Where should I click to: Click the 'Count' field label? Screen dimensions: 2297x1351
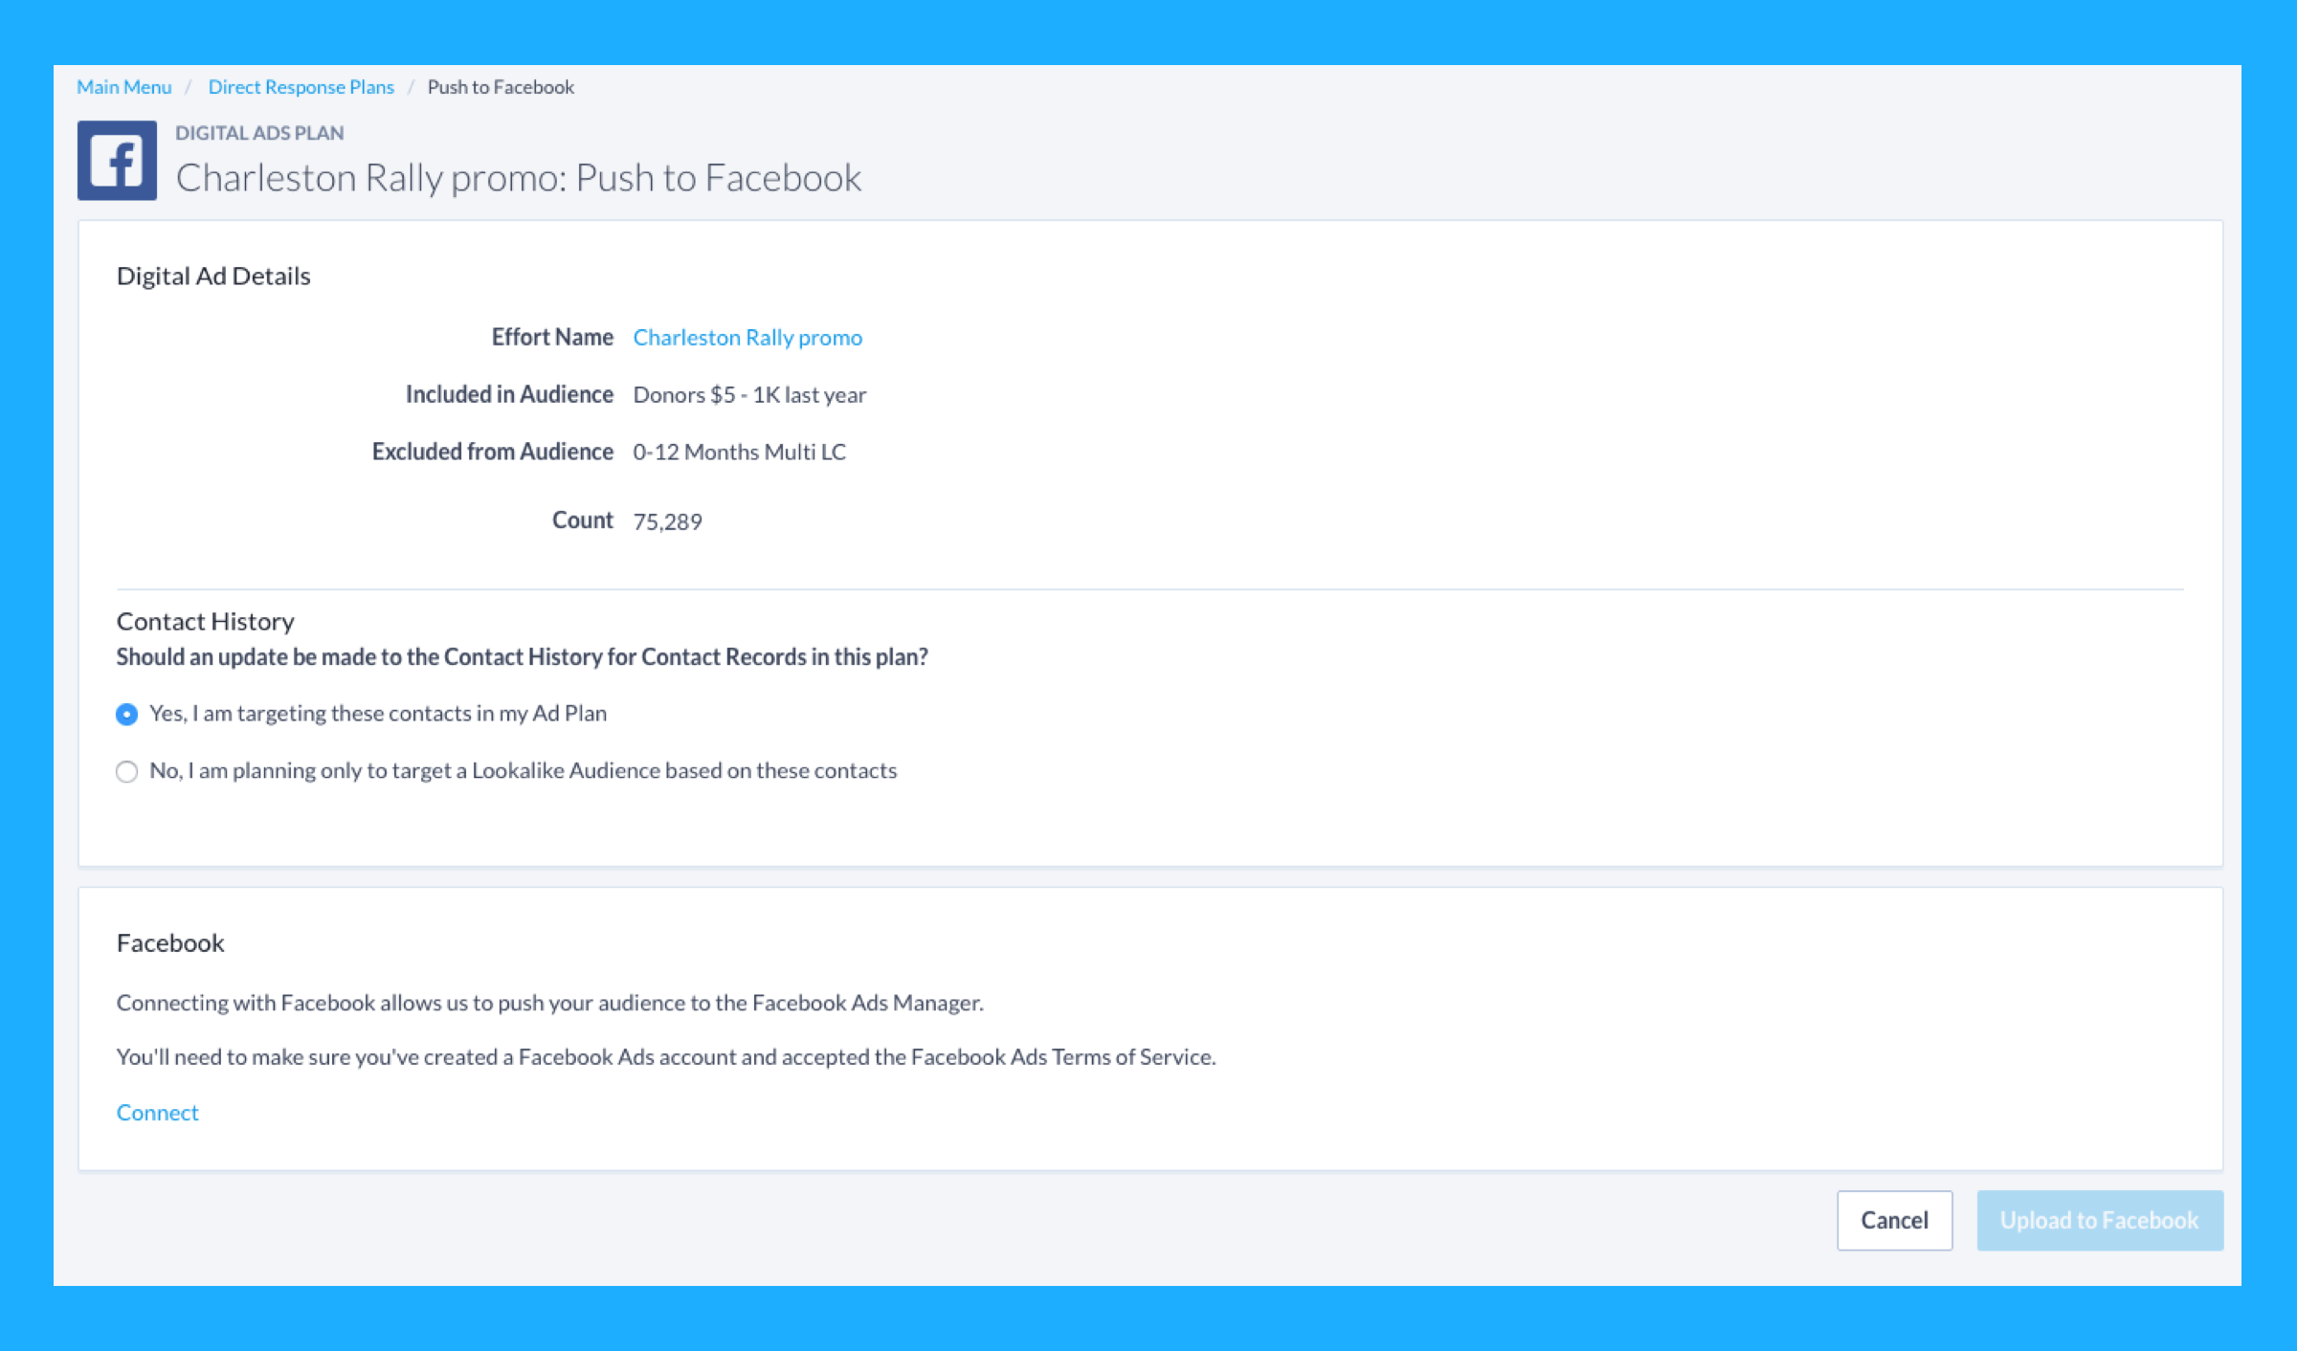582,520
